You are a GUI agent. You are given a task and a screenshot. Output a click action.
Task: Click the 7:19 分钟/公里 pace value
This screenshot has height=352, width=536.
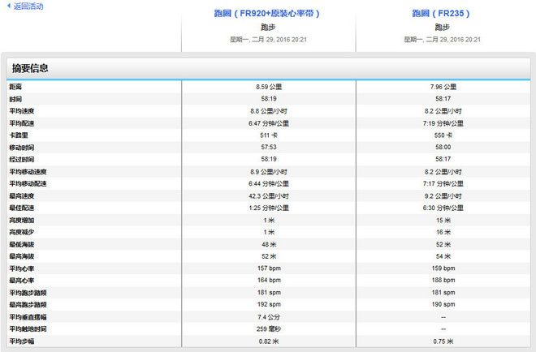tap(443, 123)
